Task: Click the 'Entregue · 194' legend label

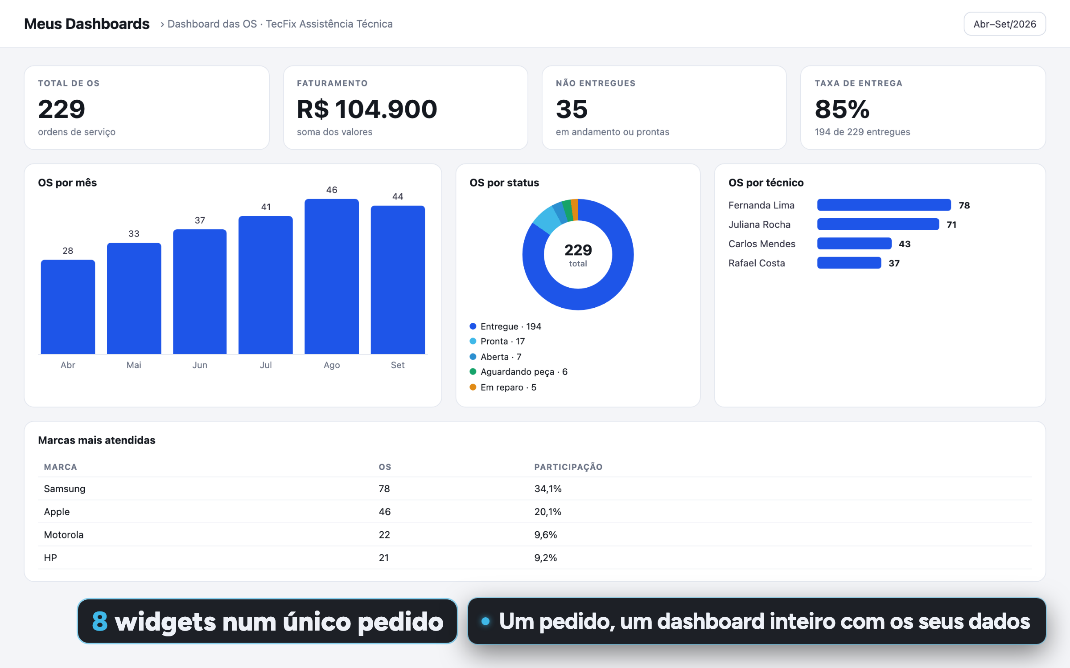Action: click(511, 326)
